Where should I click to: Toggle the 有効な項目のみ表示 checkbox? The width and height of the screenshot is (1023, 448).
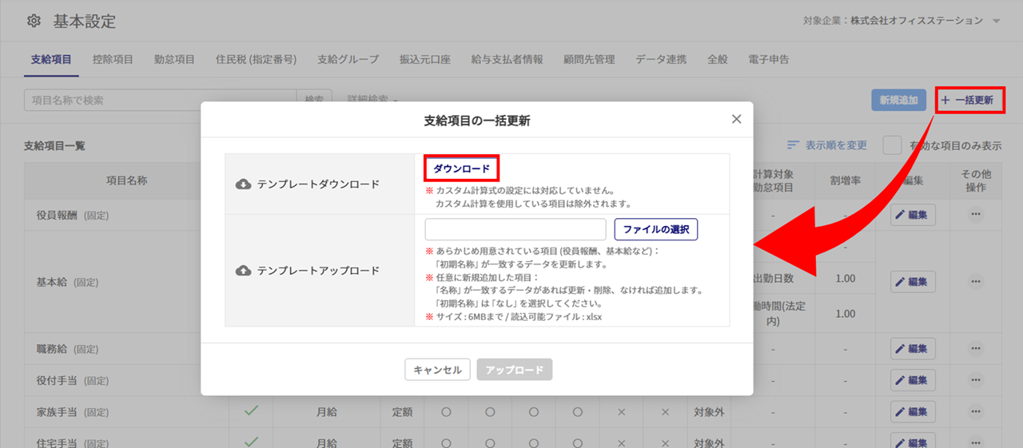(x=892, y=145)
